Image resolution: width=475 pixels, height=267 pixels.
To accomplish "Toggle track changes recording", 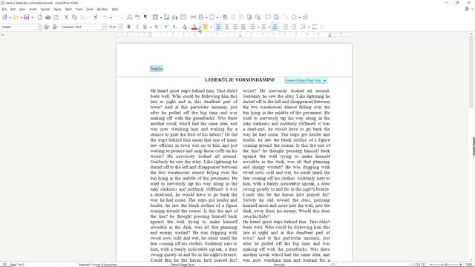I will [x=276, y=17].
